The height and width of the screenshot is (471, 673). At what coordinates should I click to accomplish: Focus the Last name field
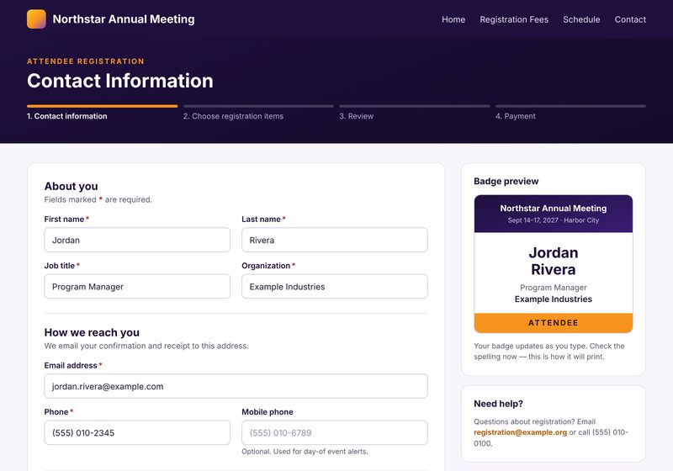tap(335, 240)
